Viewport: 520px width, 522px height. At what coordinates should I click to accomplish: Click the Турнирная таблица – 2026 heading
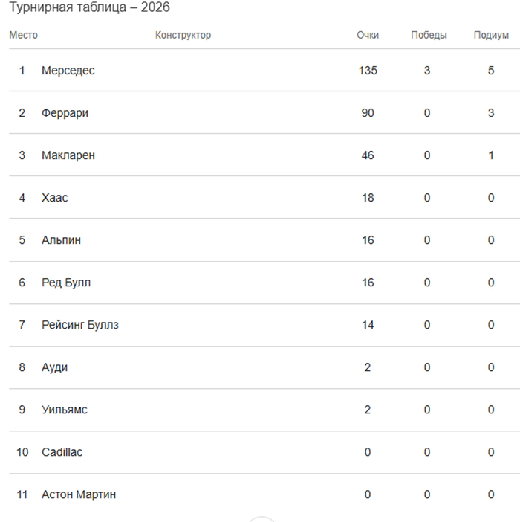point(88,7)
